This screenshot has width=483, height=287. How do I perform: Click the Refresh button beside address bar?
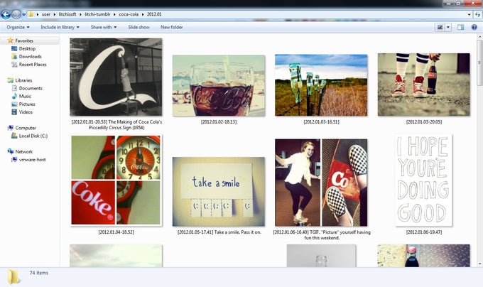pos(477,14)
